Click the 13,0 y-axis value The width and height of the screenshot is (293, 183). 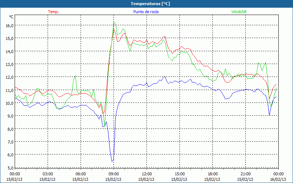tap(10, 64)
